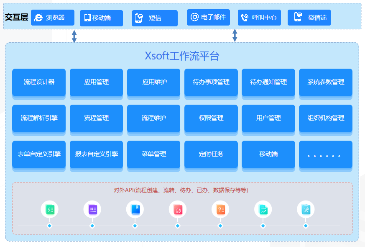The image size is (365, 247).
Task: Click the 系统参数管理 block
Action: [325, 82]
